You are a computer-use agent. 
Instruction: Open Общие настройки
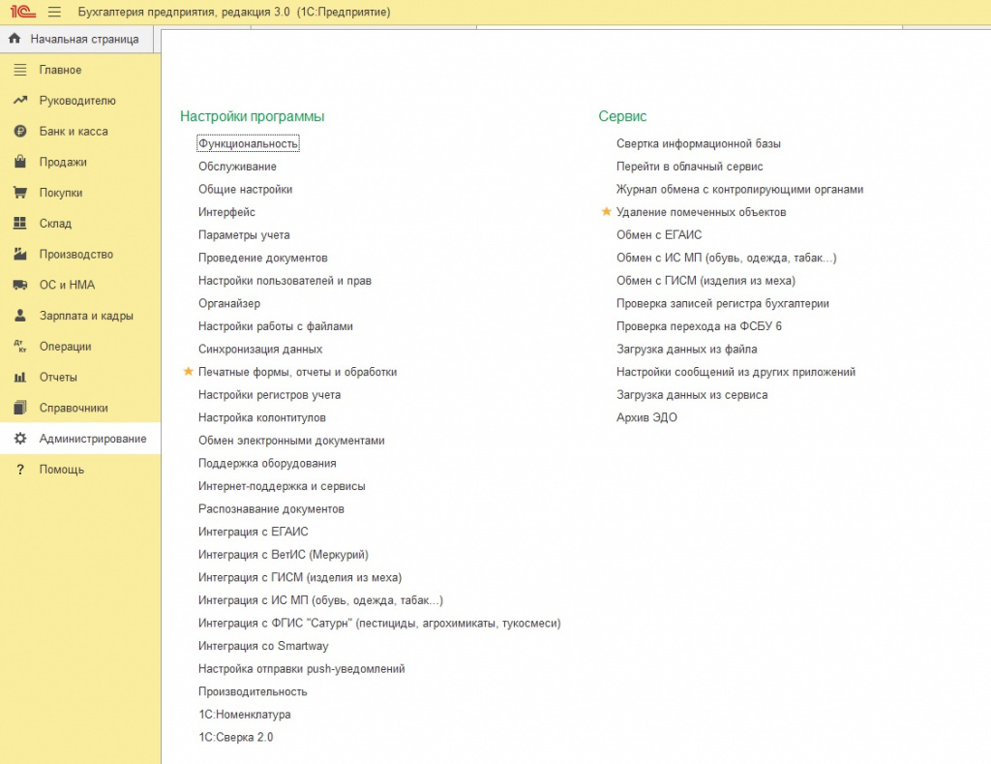[x=245, y=189]
